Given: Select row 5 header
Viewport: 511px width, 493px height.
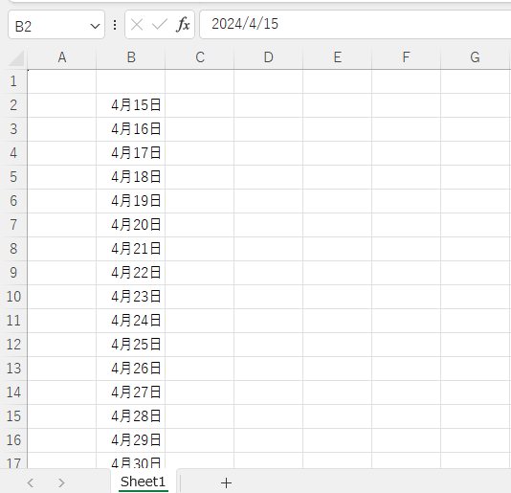Looking at the screenshot, I should pyautogui.click(x=13, y=177).
